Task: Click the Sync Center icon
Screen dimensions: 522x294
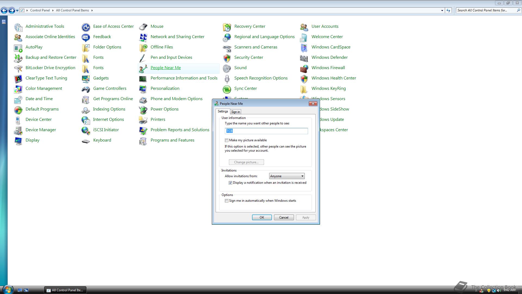Action: tap(227, 89)
